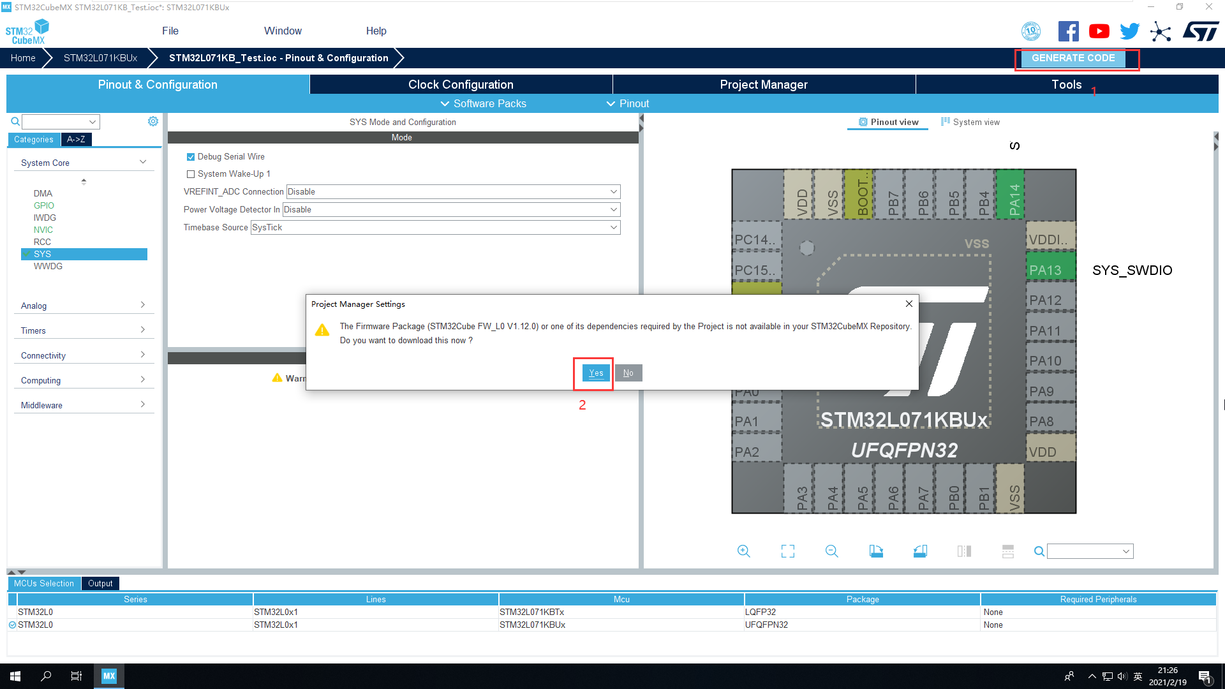Confirm firmware download by clicking Yes

[595, 372]
